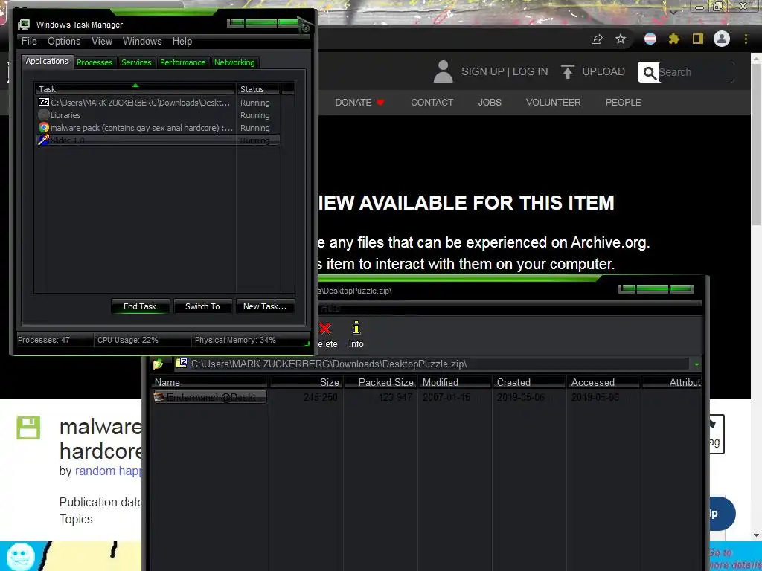Sort the task list by the Task column
The width and height of the screenshot is (762, 571).
coord(135,89)
